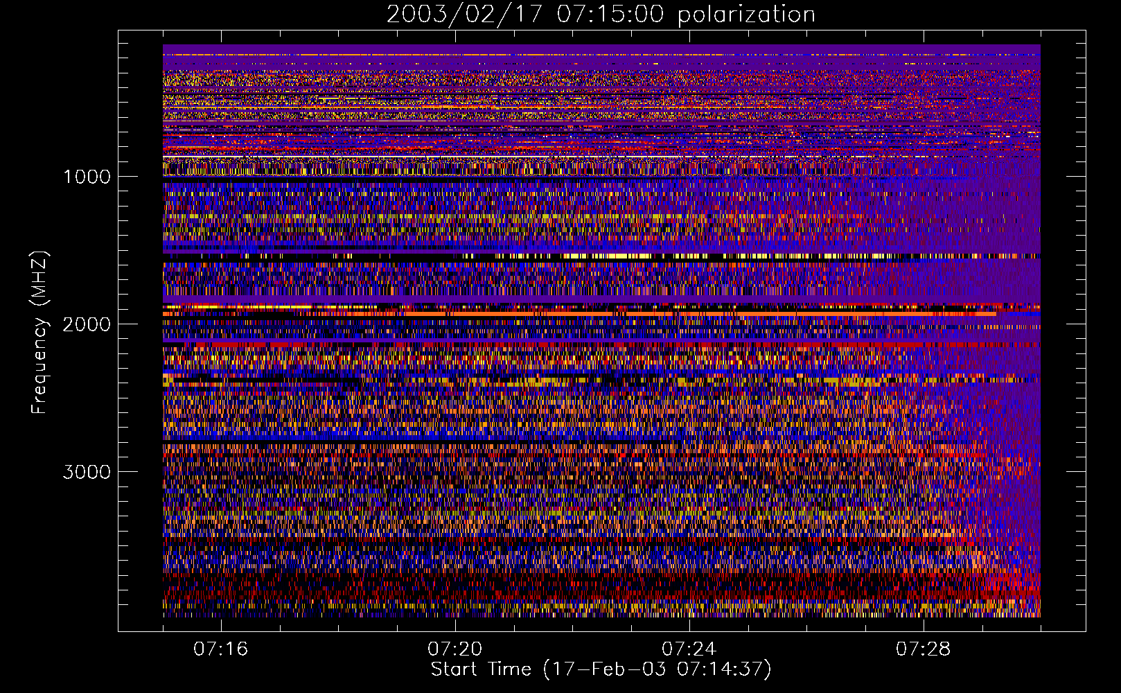The image size is (1121, 693).
Task: Select the 3000 frequency axis label
Action: [x=87, y=472]
